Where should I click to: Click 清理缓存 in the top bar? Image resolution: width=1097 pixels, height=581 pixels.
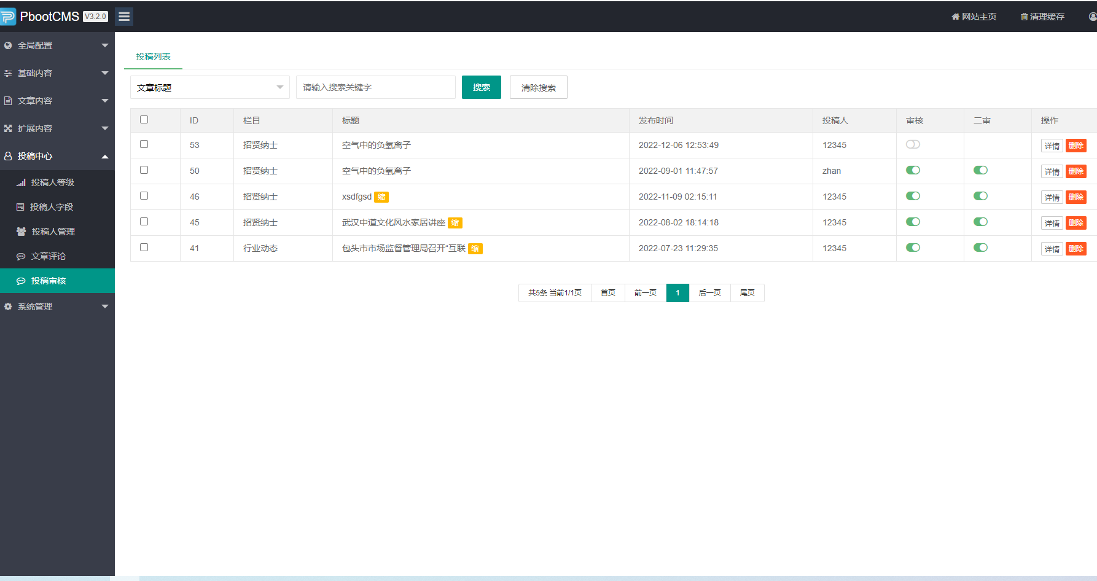1042,17
